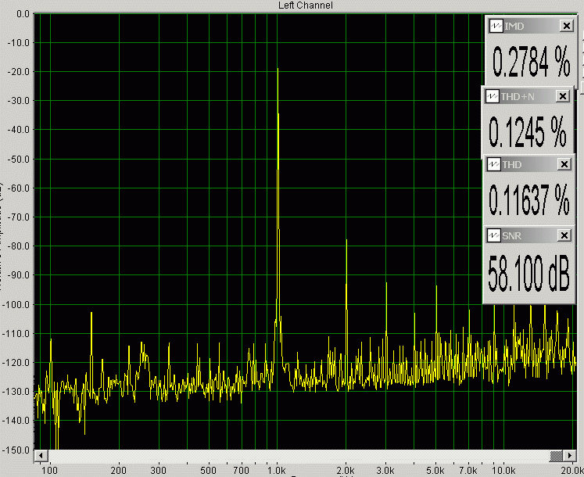Viewport: 584px width, 477px height.
Task: Click the THD value 0.11637 %
Action: [x=528, y=199]
